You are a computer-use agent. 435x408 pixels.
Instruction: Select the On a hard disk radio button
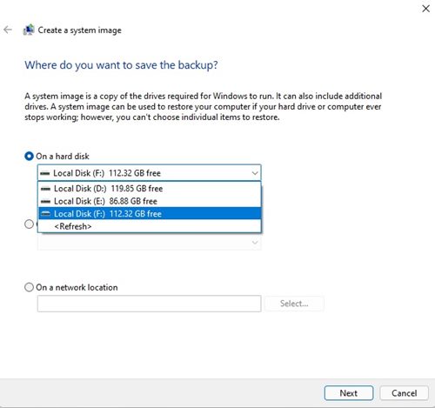point(29,157)
